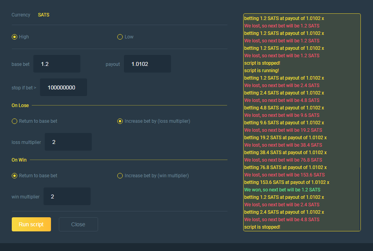Choose Return to base bet under On Lose
Screen dimensions: 373x251
(x=15, y=121)
